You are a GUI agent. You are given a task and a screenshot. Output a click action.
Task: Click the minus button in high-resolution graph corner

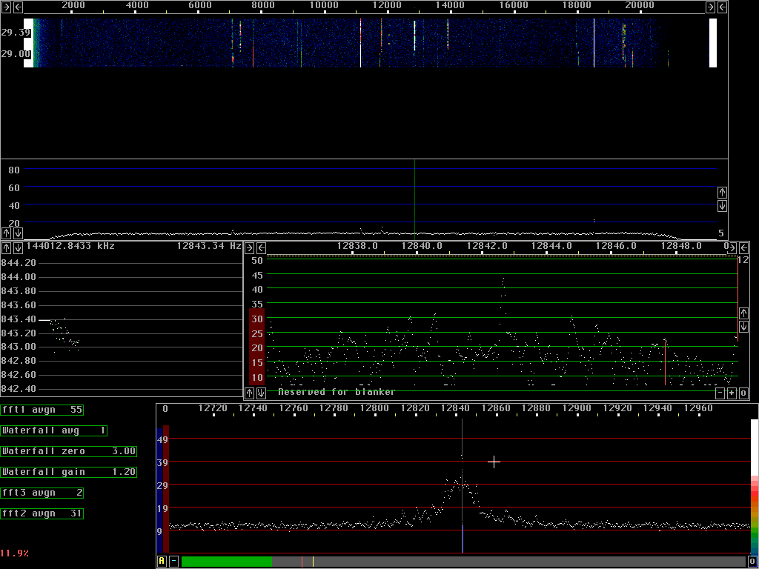[x=720, y=393]
